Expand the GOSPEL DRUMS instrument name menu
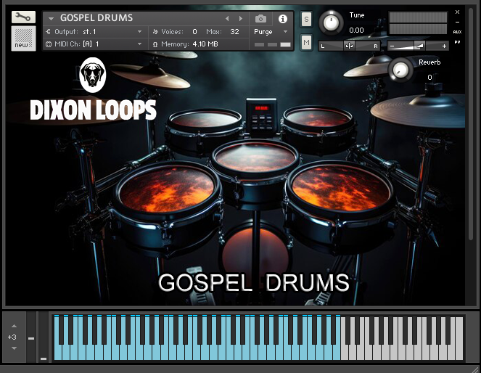The width and height of the screenshot is (481, 373). pos(52,18)
